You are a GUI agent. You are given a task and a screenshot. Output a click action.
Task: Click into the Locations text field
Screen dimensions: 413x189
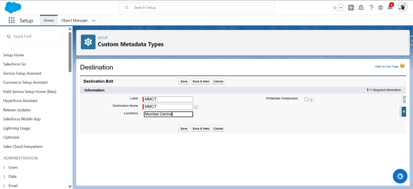(168, 114)
